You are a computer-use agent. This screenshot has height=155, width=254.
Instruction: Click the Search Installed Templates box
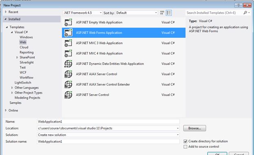tap(214, 13)
